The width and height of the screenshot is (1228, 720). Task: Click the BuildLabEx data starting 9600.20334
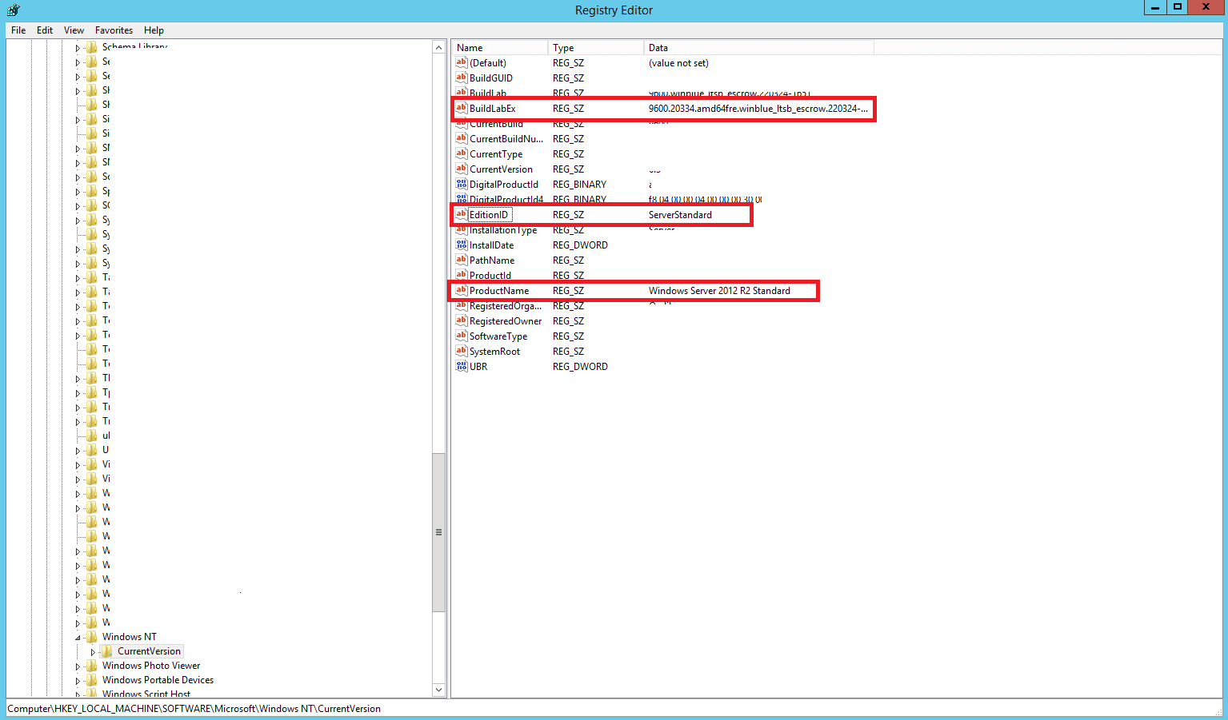pos(758,109)
